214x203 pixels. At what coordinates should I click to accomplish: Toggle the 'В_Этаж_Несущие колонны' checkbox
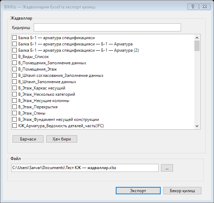click(14, 101)
